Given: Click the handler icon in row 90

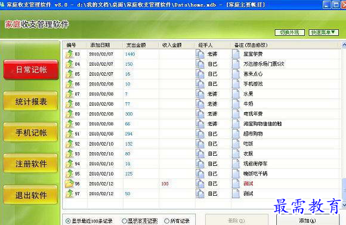Looking at the screenshot, I should [x=200, y=124].
